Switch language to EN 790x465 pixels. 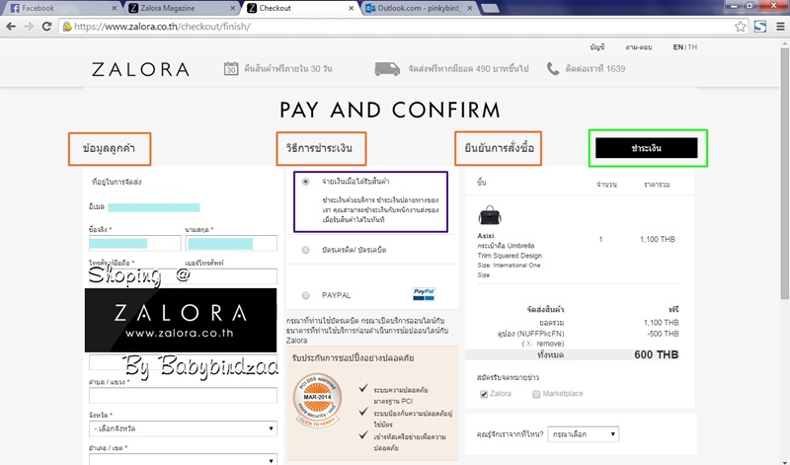[678, 46]
